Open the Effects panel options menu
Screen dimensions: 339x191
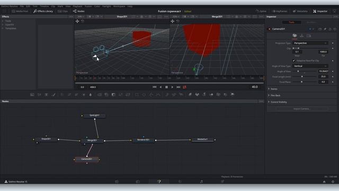coord(71,16)
